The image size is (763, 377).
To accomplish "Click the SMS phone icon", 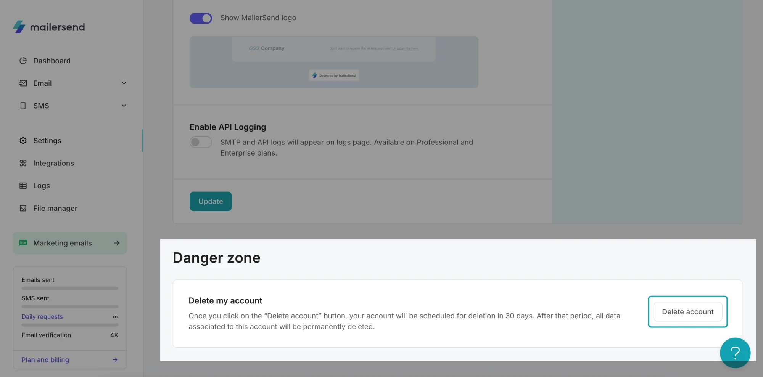I will (23, 106).
